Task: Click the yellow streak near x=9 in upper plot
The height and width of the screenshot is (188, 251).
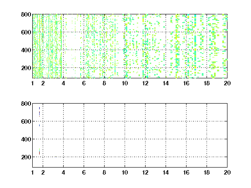Action: 115,48
